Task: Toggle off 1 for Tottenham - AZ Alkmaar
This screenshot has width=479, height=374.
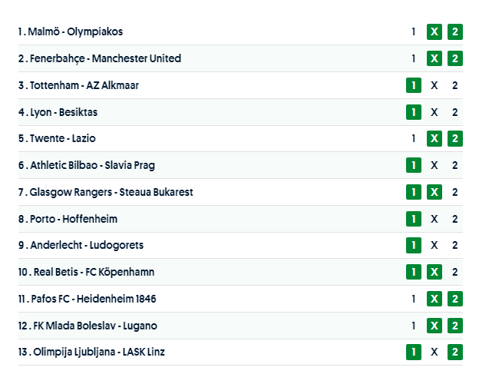Action: [413, 85]
